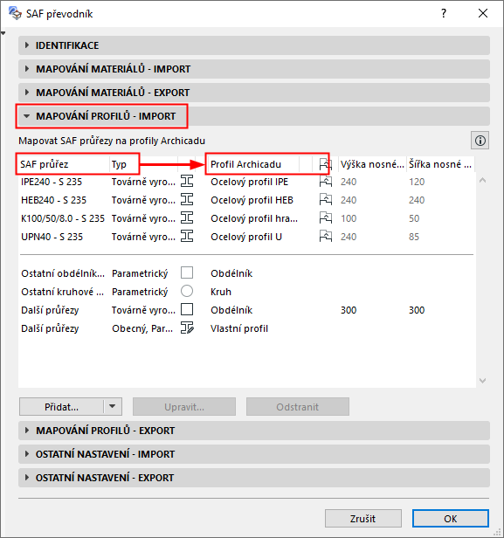Click the Šířka nosné column header
504x538 pixels.
tap(440, 164)
